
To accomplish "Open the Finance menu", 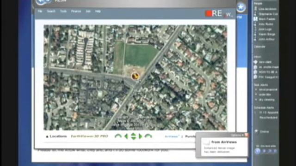I will coord(76,11).
